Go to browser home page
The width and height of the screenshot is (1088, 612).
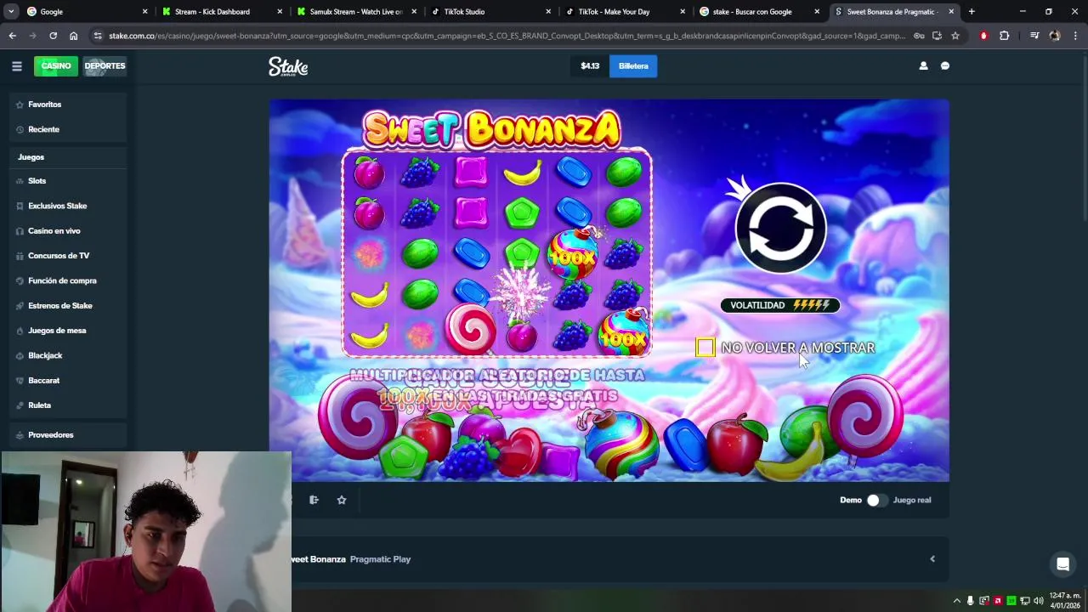tap(74, 36)
